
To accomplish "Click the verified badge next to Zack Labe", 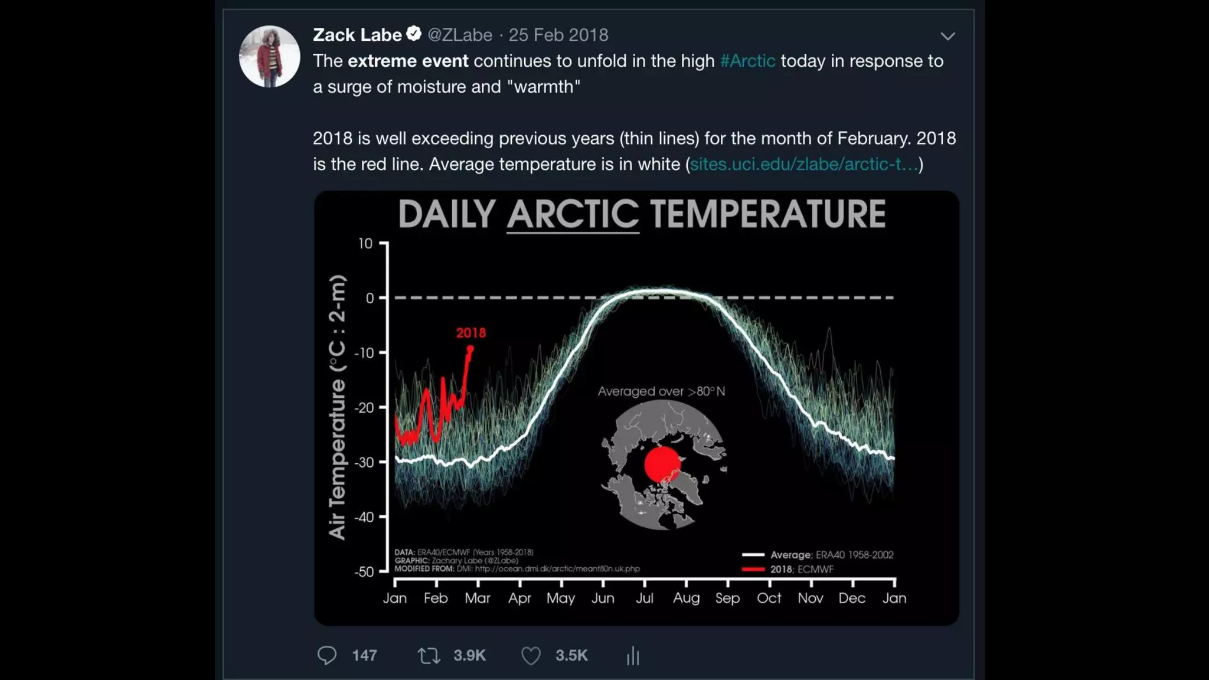I will click(x=414, y=34).
